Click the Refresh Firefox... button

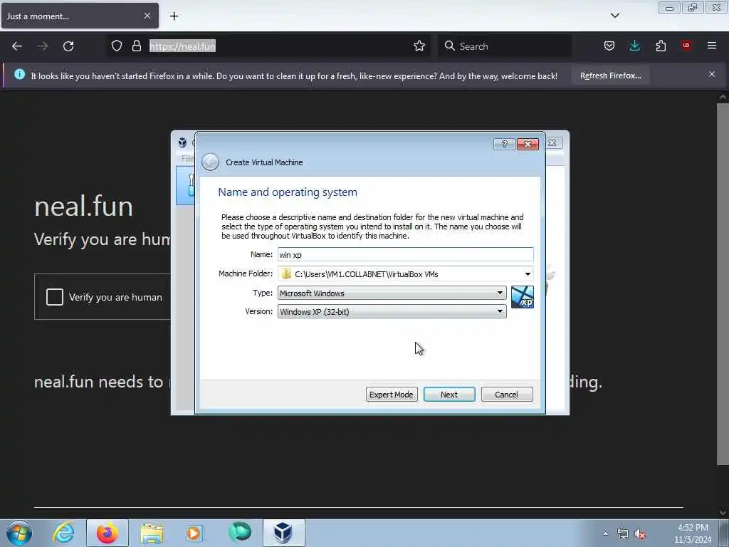coord(610,75)
